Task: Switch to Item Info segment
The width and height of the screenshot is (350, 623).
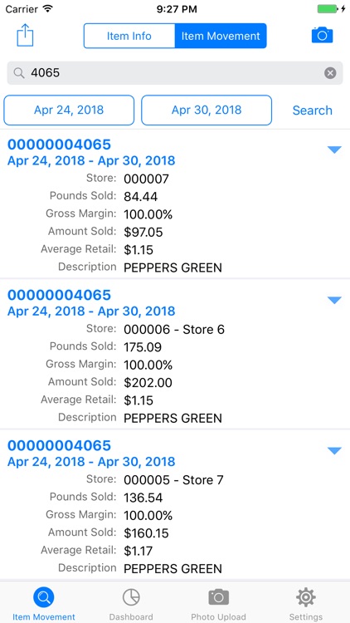Action: pyautogui.click(x=129, y=36)
